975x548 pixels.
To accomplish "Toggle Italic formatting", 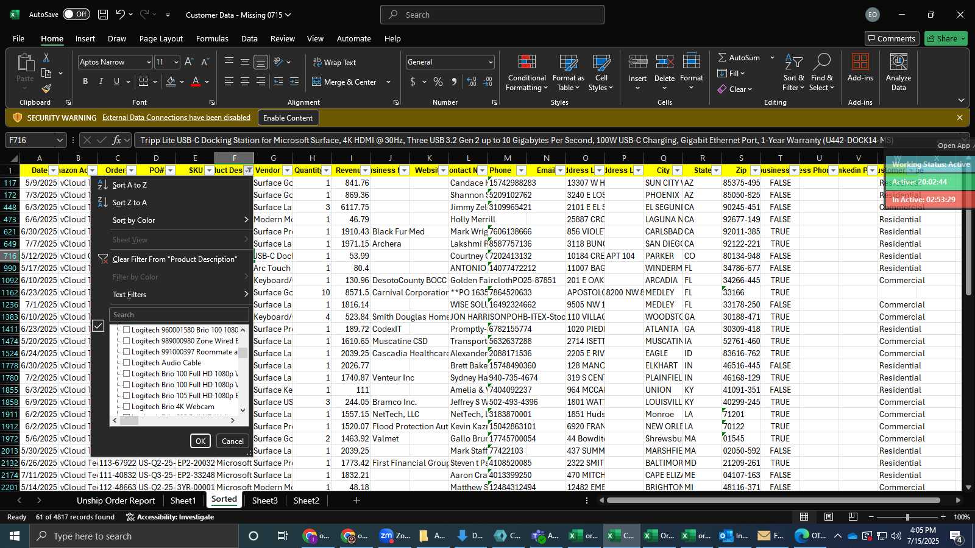I will 101,82.
